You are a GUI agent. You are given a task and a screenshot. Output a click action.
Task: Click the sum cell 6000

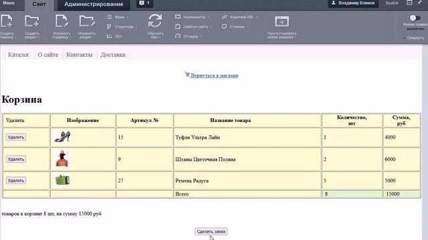click(401, 159)
